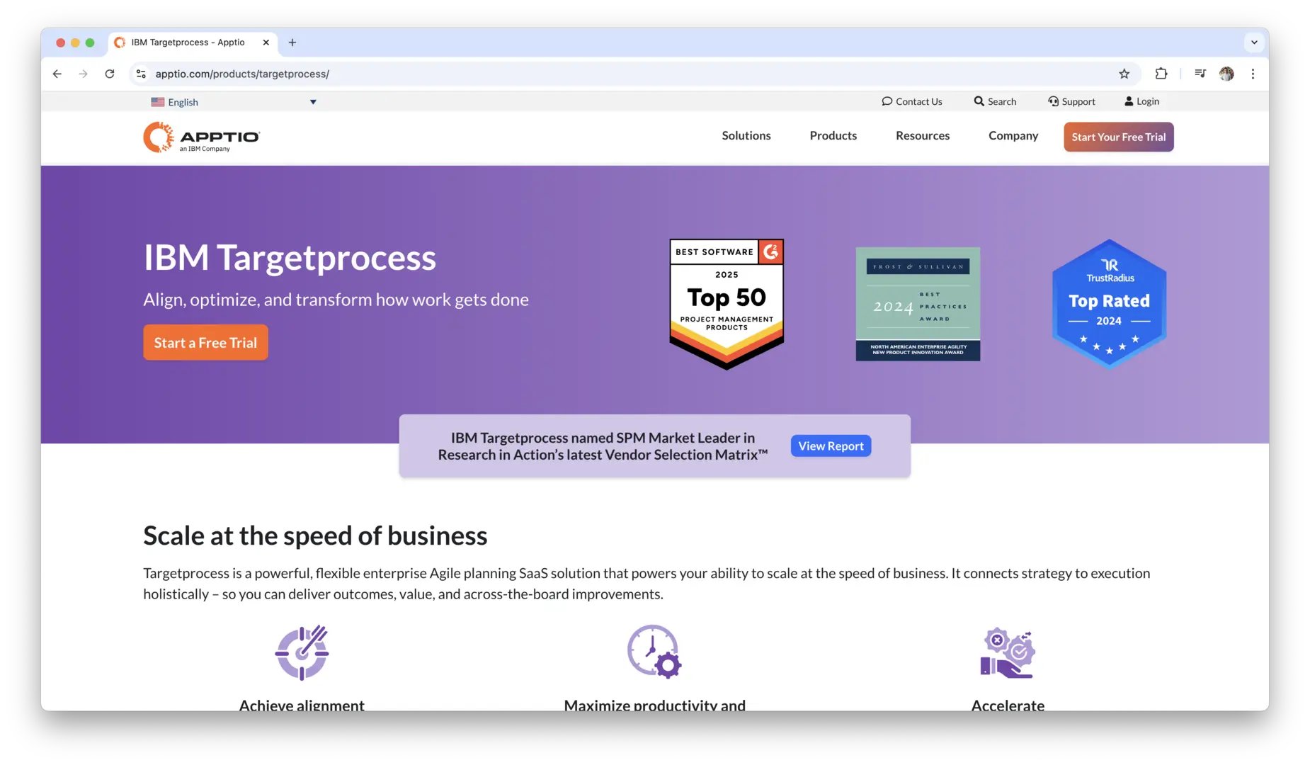Reload the page
The image size is (1310, 765).
[110, 74]
